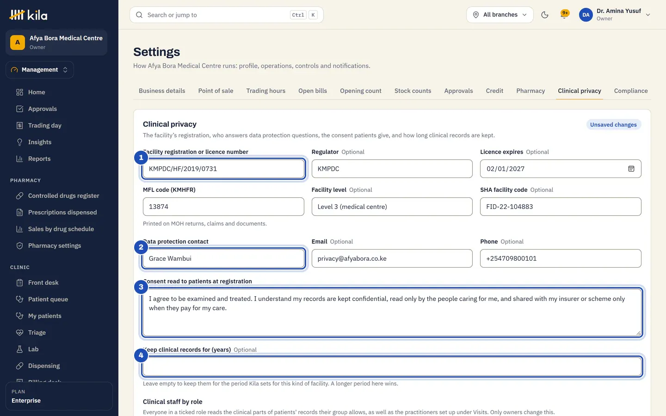This screenshot has width=666, height=416.
Task: Click the Regulator KMPDC field
Action: [x=392, y=169]
